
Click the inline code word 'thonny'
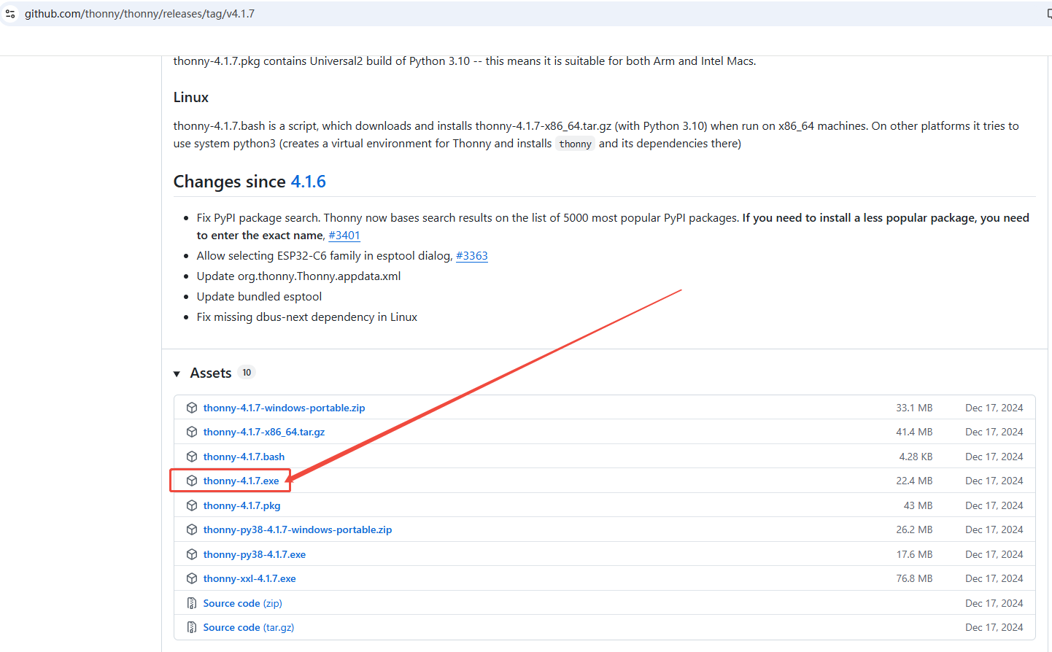tap(575, 144)
